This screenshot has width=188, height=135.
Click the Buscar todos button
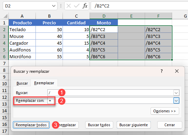point(99,125)
